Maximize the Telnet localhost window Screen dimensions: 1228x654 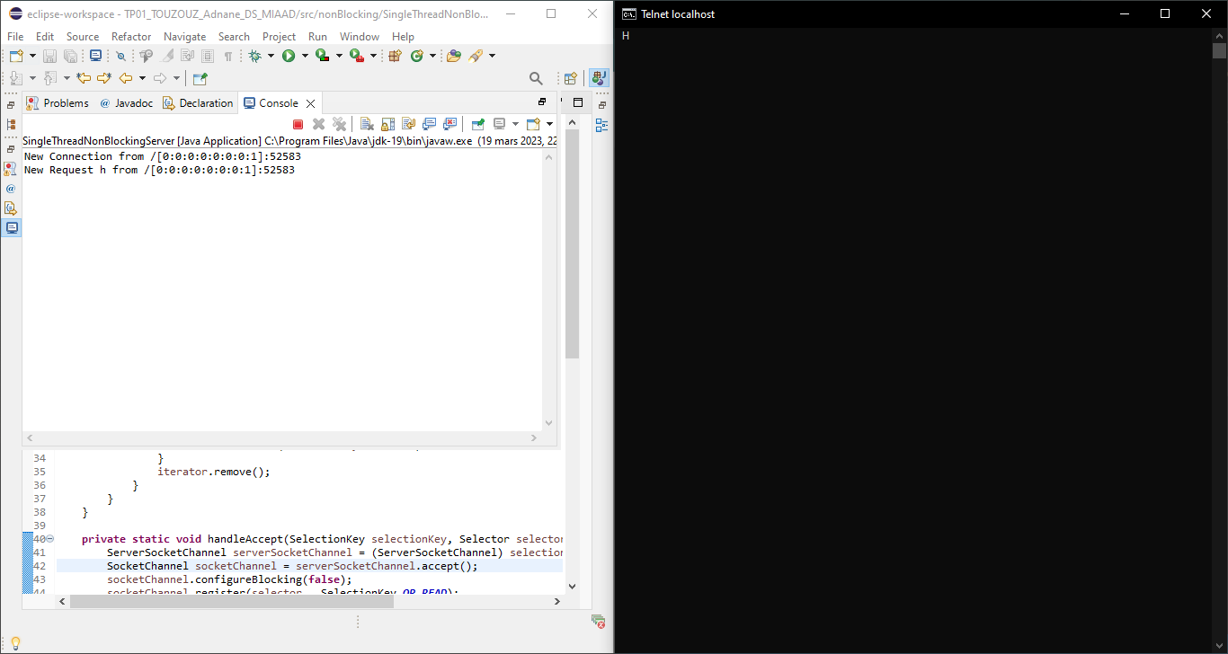point(1165,13)
